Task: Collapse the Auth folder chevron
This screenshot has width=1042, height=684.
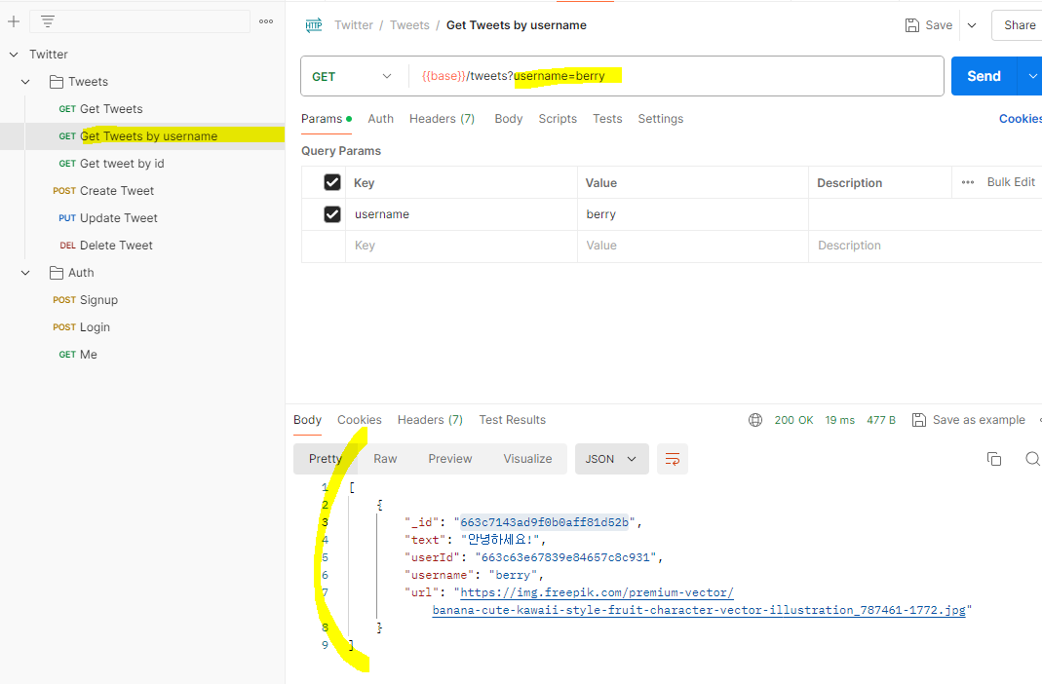Action: coord(25,273)
